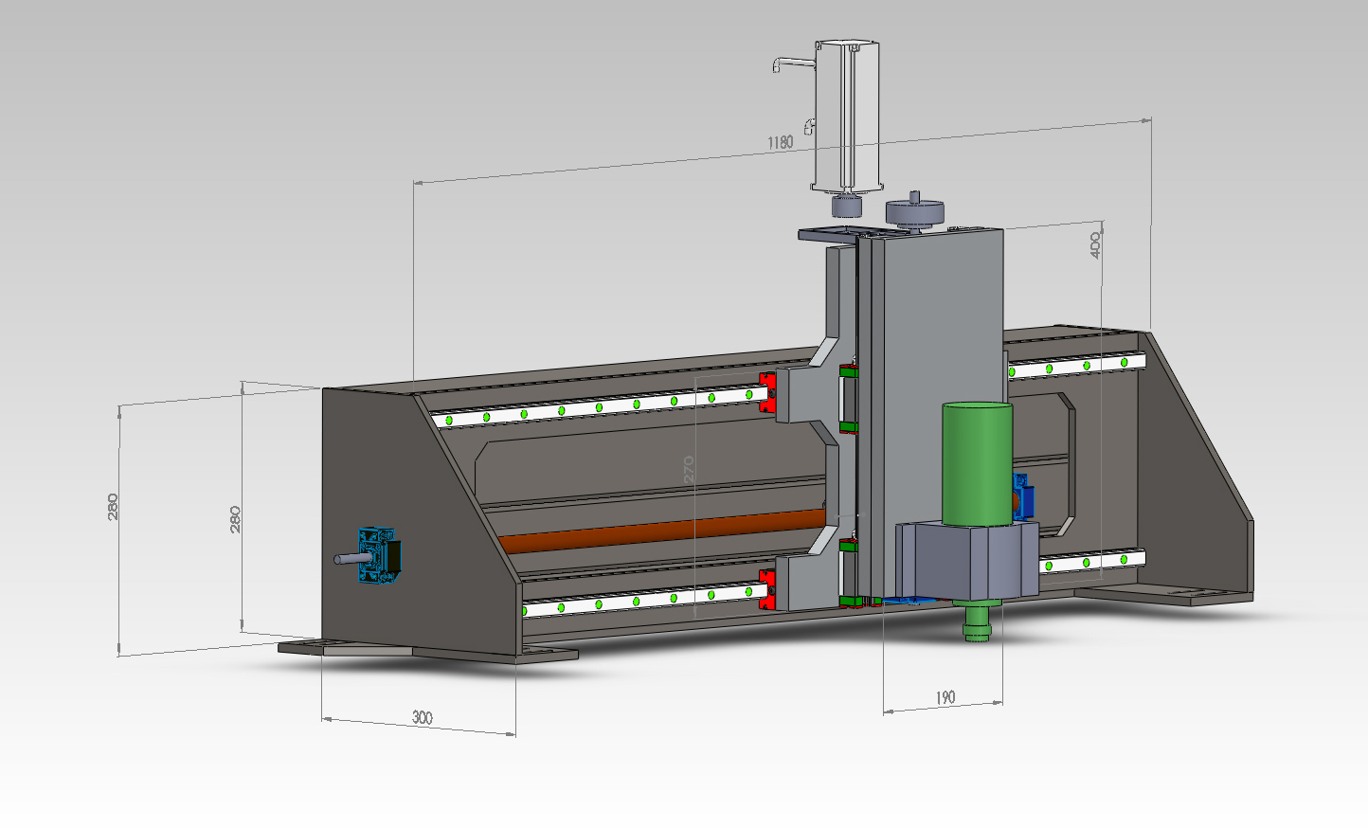
Task: Click the lower left linear guide rail
Action: coord(644,599)
